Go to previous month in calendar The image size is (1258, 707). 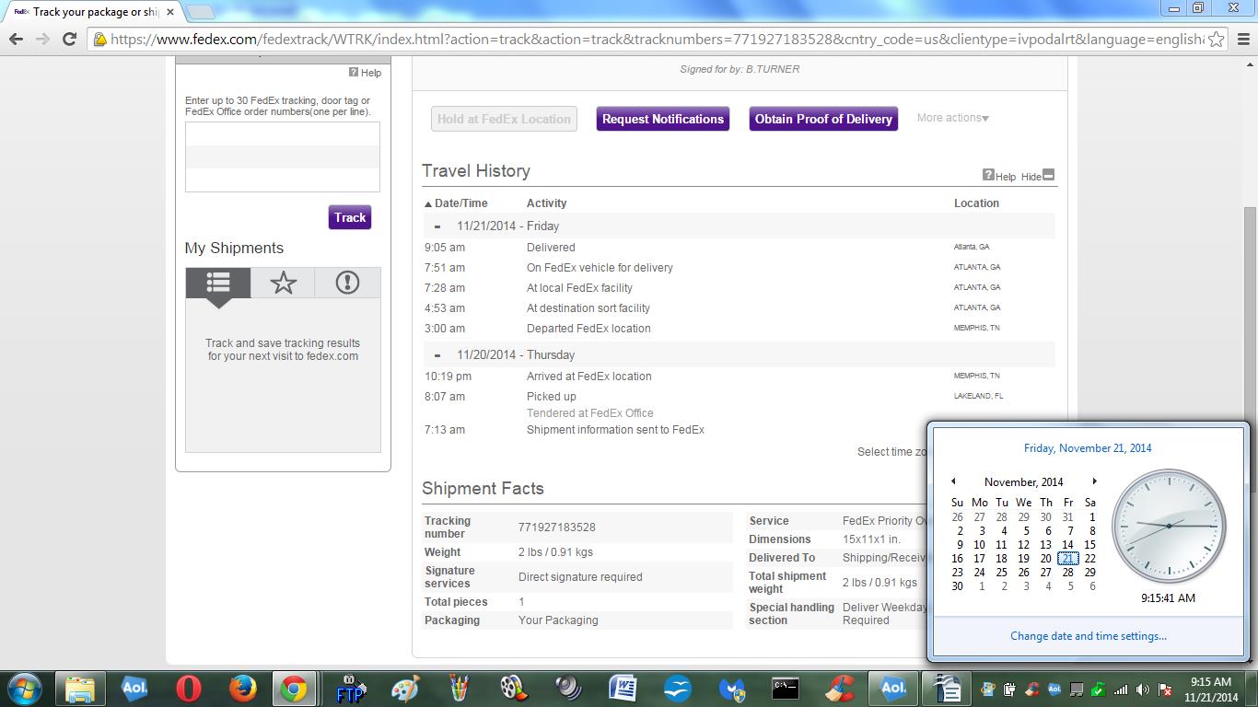pyautogui.click(x=953, y=481)
